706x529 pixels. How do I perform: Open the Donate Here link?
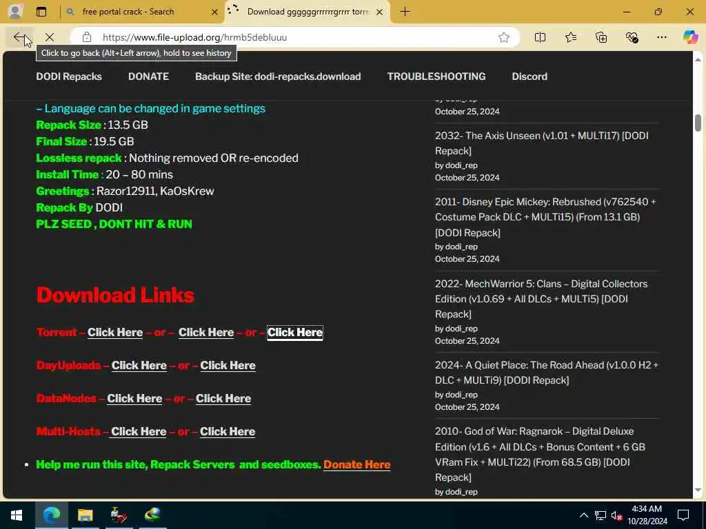(357, 465)
